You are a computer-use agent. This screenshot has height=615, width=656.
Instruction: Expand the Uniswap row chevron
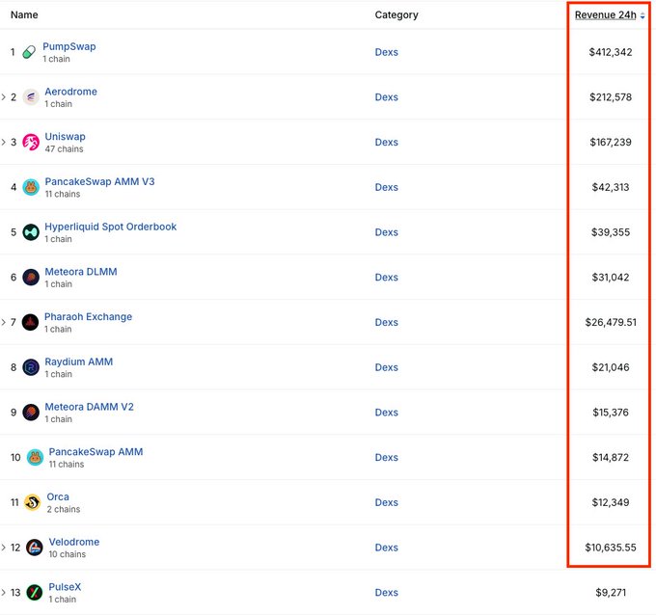click(x=3, y=143)
